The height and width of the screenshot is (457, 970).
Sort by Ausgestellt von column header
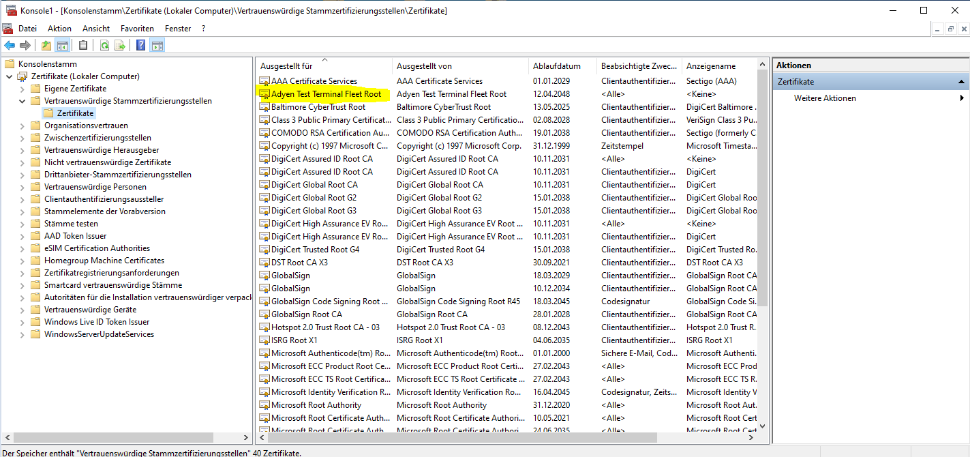[x=460, y=66]
